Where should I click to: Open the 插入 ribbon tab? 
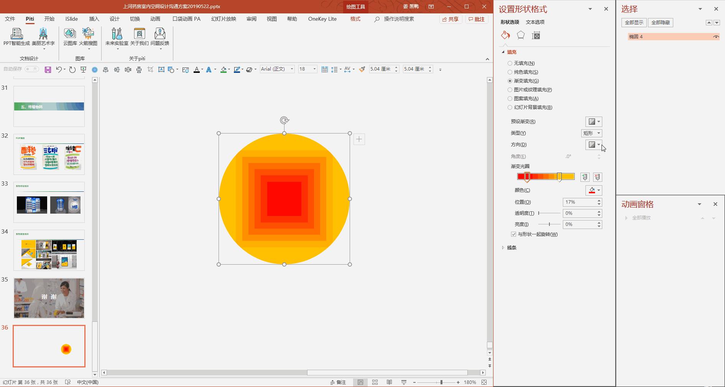94,19
